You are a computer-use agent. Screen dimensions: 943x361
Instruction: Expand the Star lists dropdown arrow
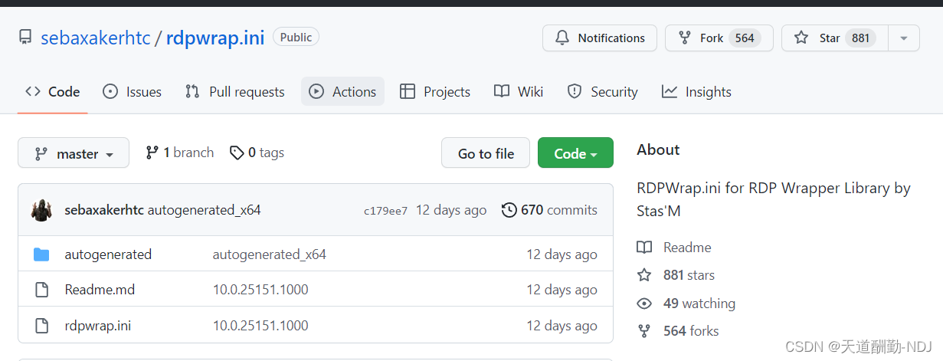point(904,38)
